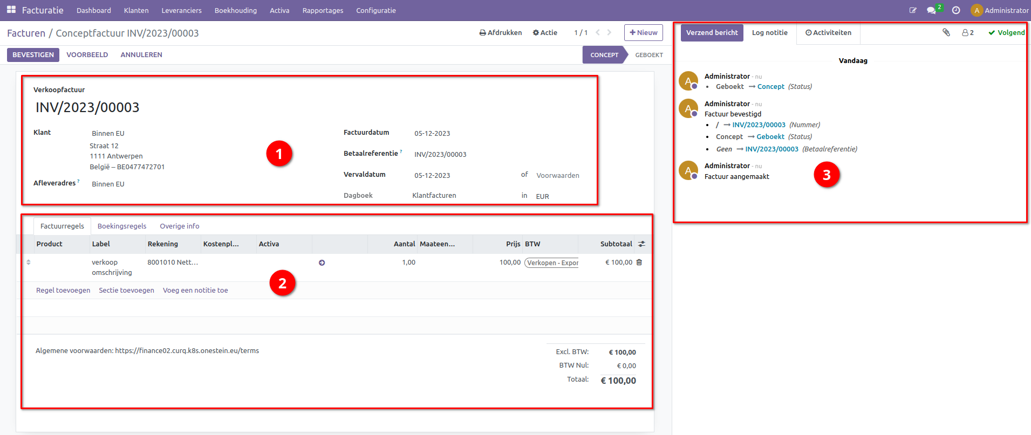Click the Regel toevoegen link

[63, 291]
